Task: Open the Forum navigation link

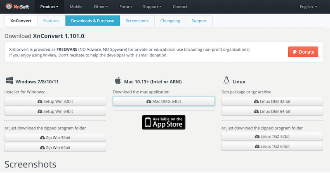Action: pos(125,7)
